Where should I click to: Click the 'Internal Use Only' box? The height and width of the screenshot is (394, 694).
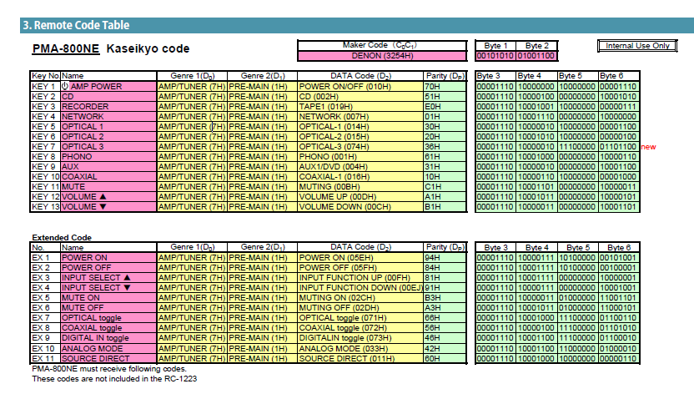pos(637,46)
